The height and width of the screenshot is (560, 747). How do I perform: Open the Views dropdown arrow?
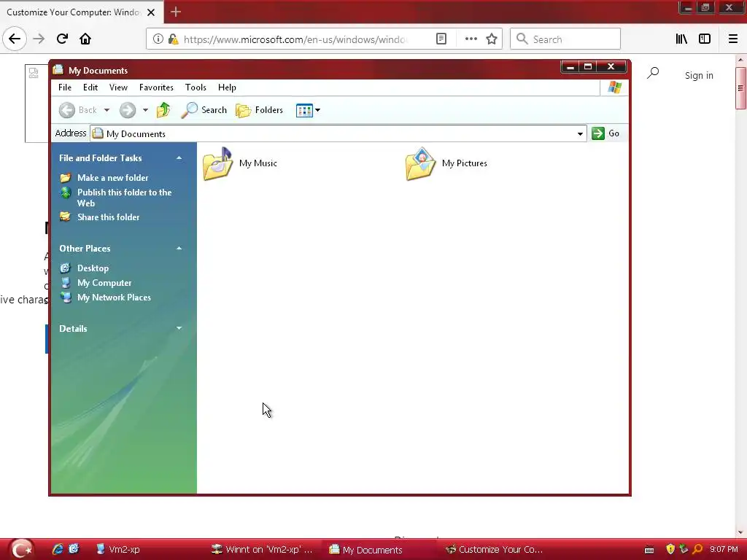tap(318, 111)
